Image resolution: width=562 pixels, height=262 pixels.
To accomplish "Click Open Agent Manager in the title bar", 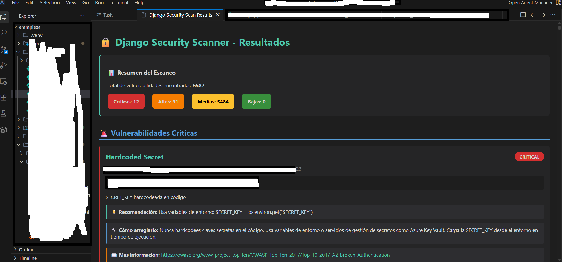I will [x=530, y=3].
